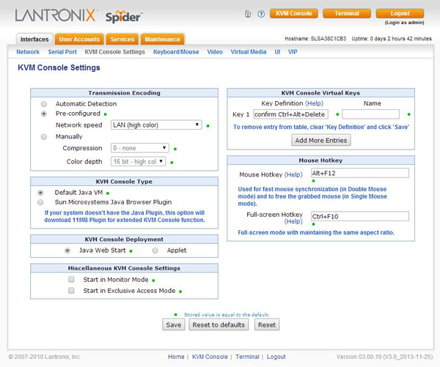The image size is (440, 367).
Task: Select Manually transmission encoding option
Action: coord(44,136)
